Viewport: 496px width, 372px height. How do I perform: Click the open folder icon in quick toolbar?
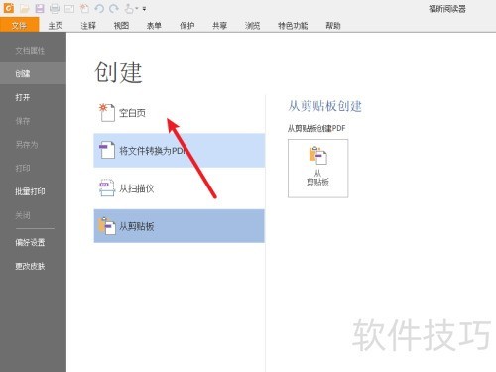[x=25, y=9]
